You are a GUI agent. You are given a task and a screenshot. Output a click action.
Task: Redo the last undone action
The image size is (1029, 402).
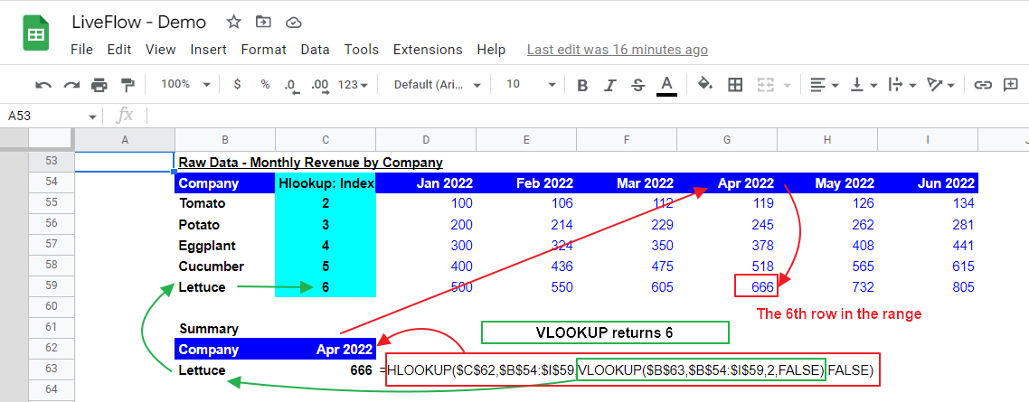[71, 85]
